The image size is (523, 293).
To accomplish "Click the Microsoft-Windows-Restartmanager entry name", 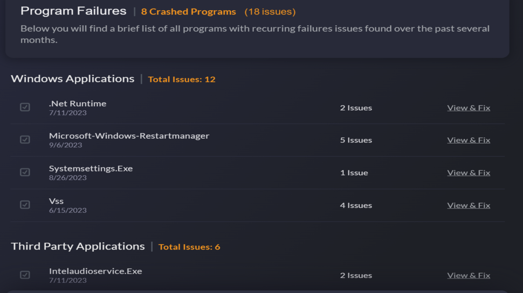I will [x=129, y=135].
